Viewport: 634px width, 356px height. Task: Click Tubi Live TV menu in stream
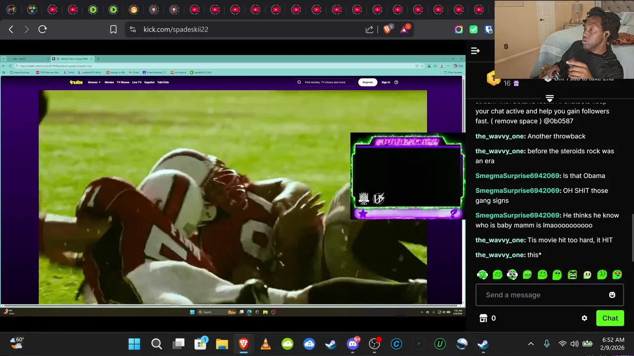click(137, 82)
